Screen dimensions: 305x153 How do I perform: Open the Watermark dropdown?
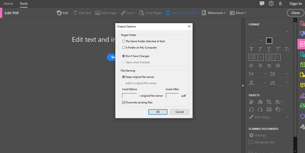point(214,13)
